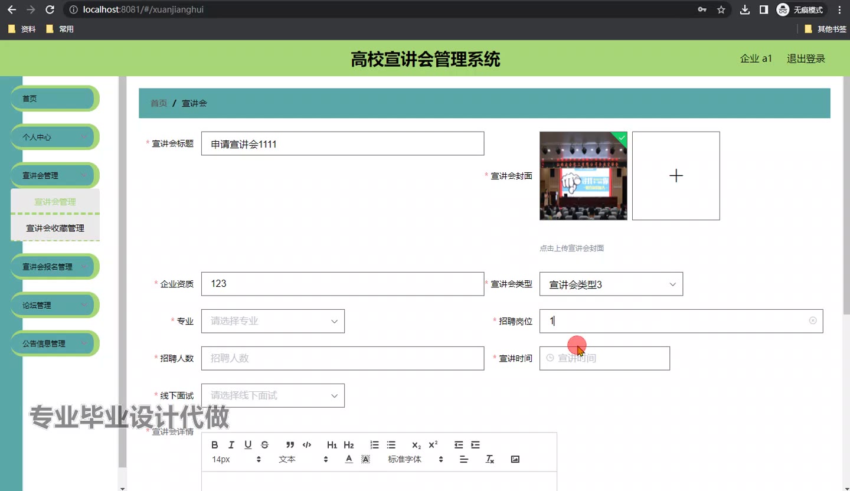Insert a numbered list
850x491 pixels.
pos(374,445)
